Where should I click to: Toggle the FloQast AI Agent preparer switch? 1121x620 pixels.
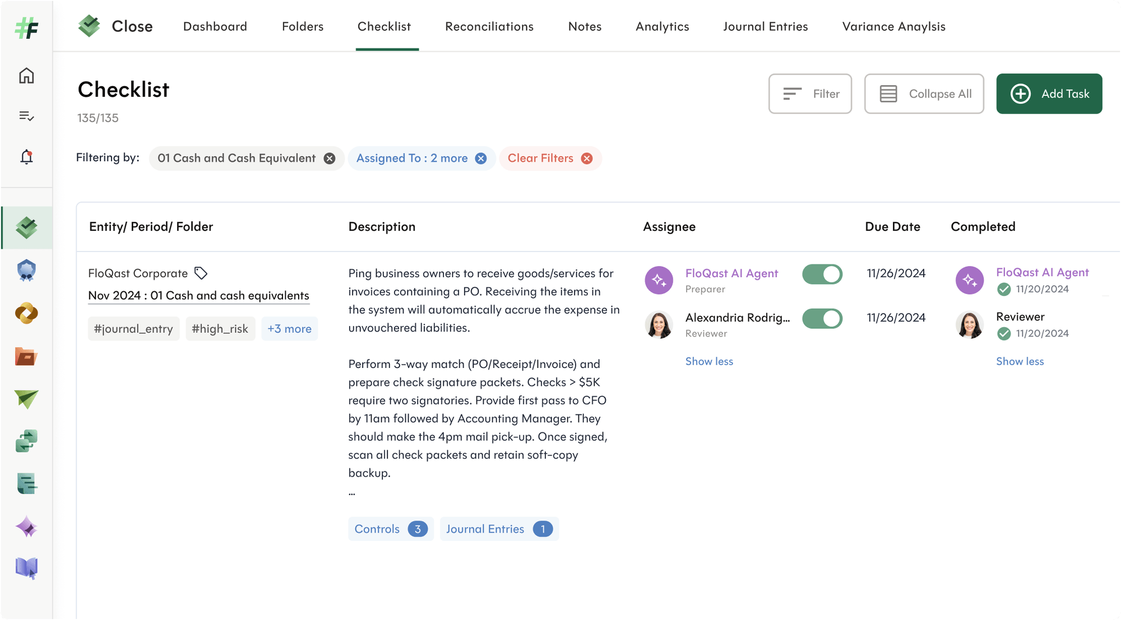822,274
